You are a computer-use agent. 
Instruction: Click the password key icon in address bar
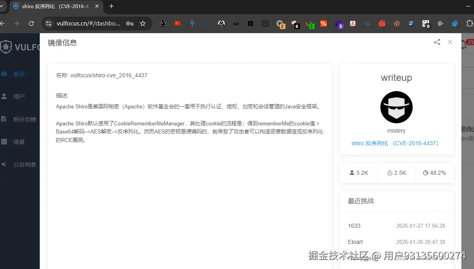click(x=130, y=23)
